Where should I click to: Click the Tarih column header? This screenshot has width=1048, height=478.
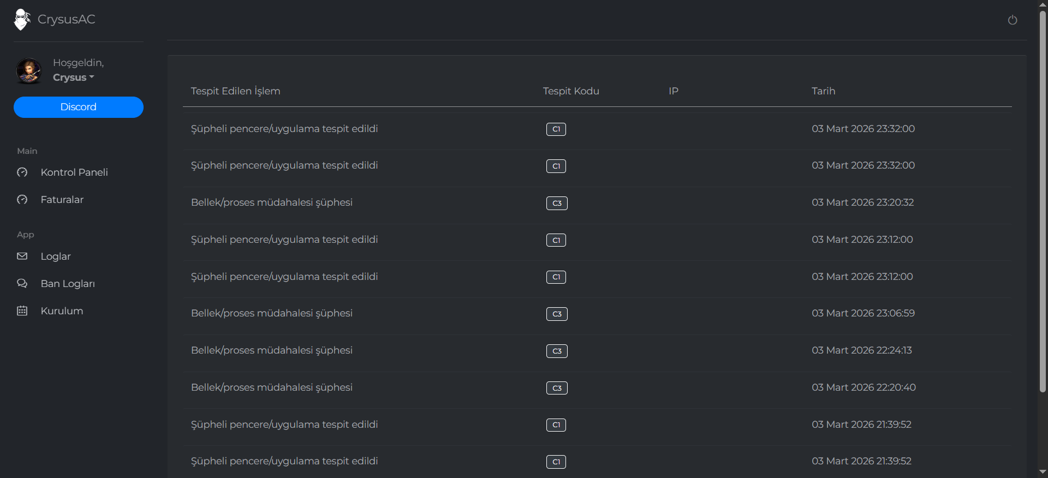pyautogui.click(x=823, y=91)
